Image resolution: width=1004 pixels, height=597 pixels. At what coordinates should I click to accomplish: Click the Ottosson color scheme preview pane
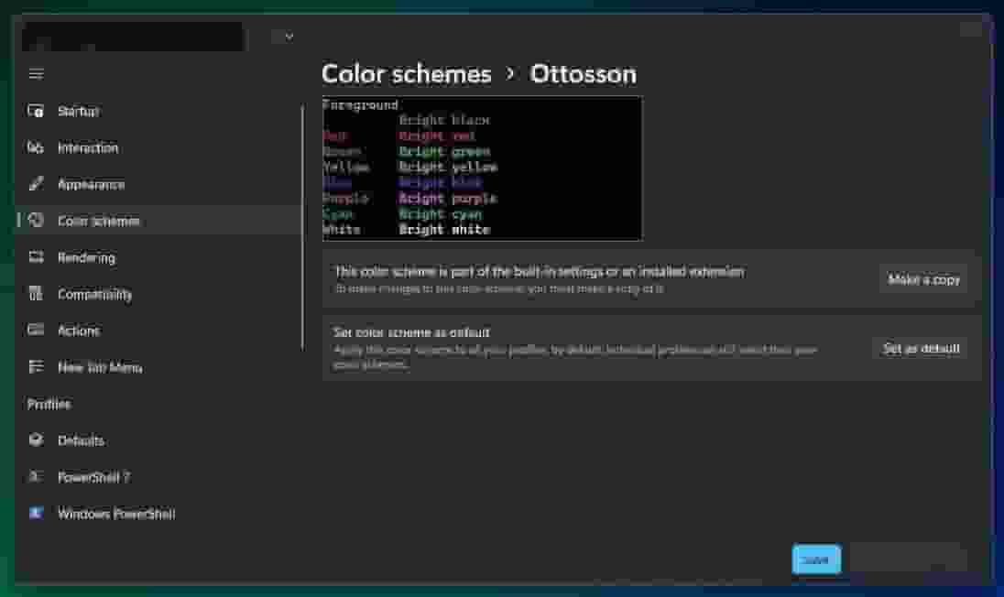[481, 168]
